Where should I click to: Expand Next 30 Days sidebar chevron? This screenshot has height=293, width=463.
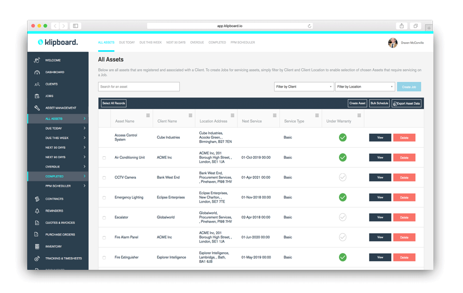(x=84, y=147)
